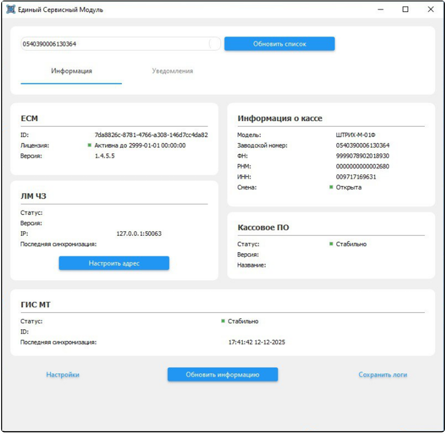Click the Открыта shift status text

click(x=349, y=187)
